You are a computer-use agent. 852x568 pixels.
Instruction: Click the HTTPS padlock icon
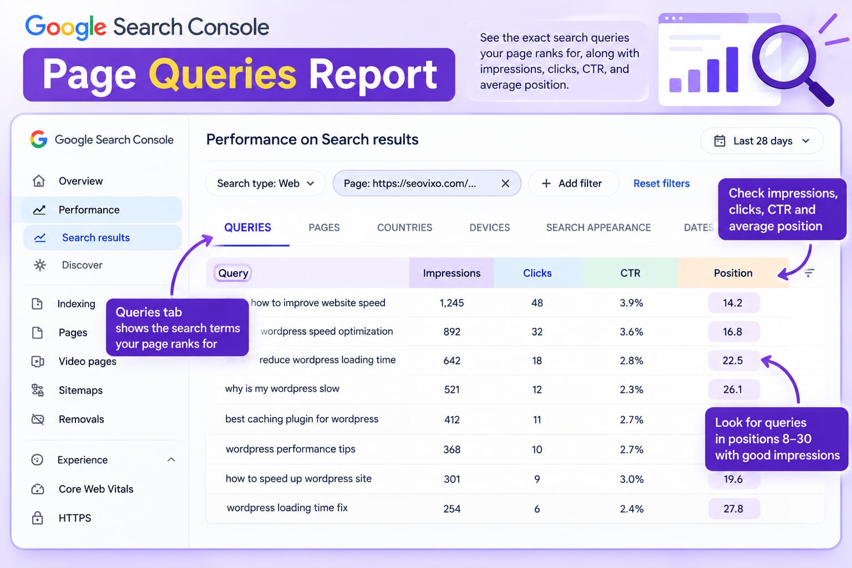click(38, 518)
